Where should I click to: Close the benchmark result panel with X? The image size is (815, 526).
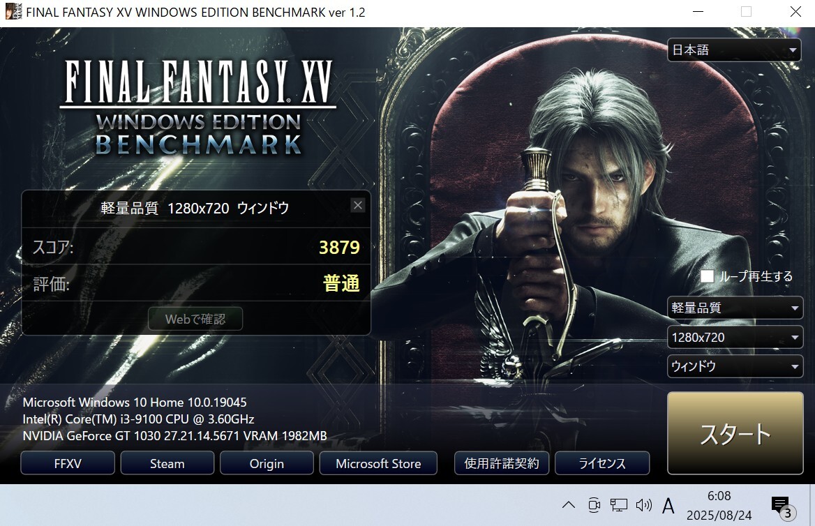pos(357,205)
